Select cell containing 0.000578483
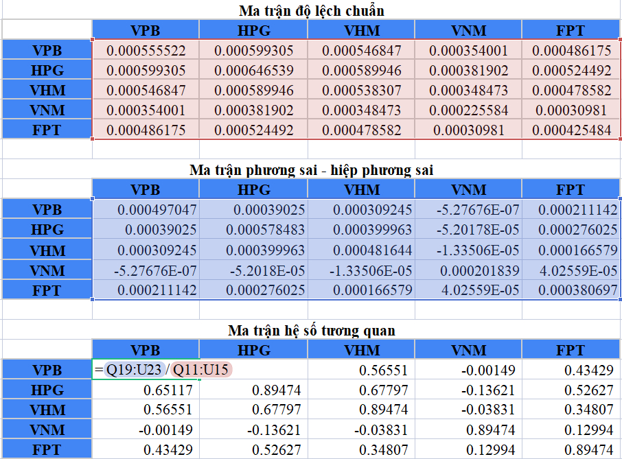Viewport: 622px width, 459px height. coord(253,229)
